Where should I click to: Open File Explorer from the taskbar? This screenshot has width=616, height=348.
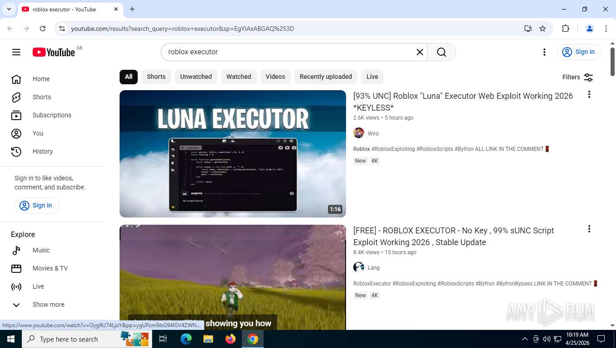click(208, 339)
